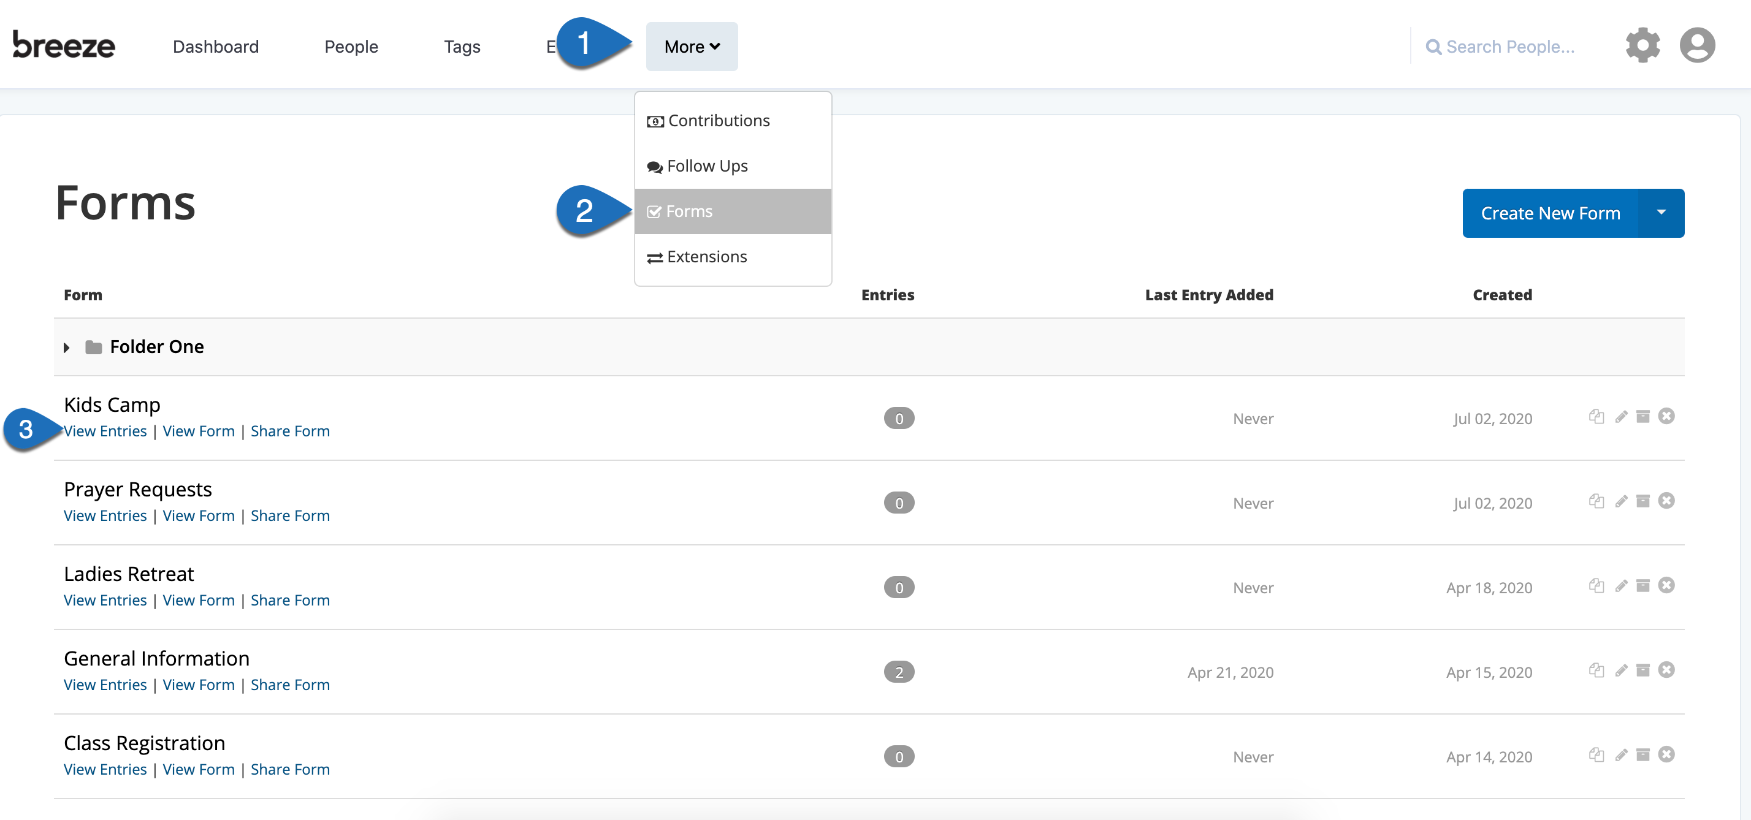Select Extensions from the More menu
This screenshot has width=1751, height=820.
tap(733, 257)
